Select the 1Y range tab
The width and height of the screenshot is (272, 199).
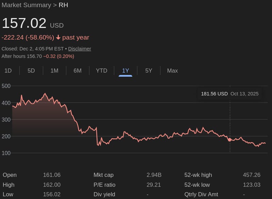[125, 71]
